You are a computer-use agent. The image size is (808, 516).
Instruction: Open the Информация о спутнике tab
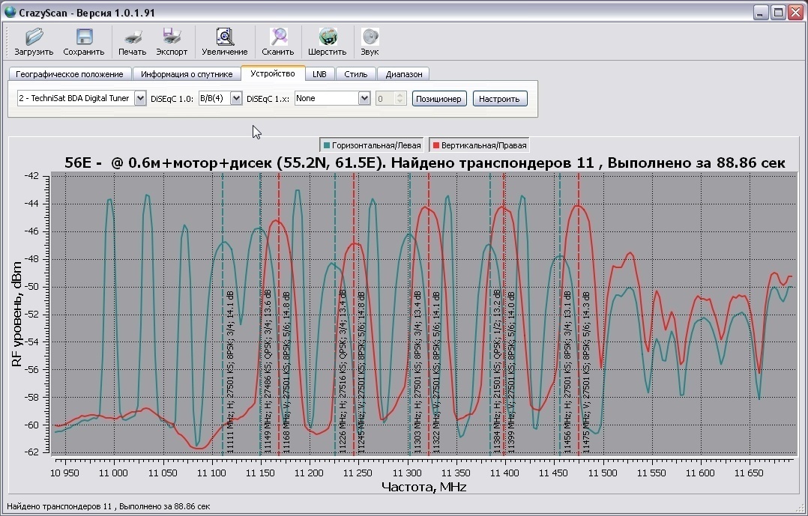(186, 74)
